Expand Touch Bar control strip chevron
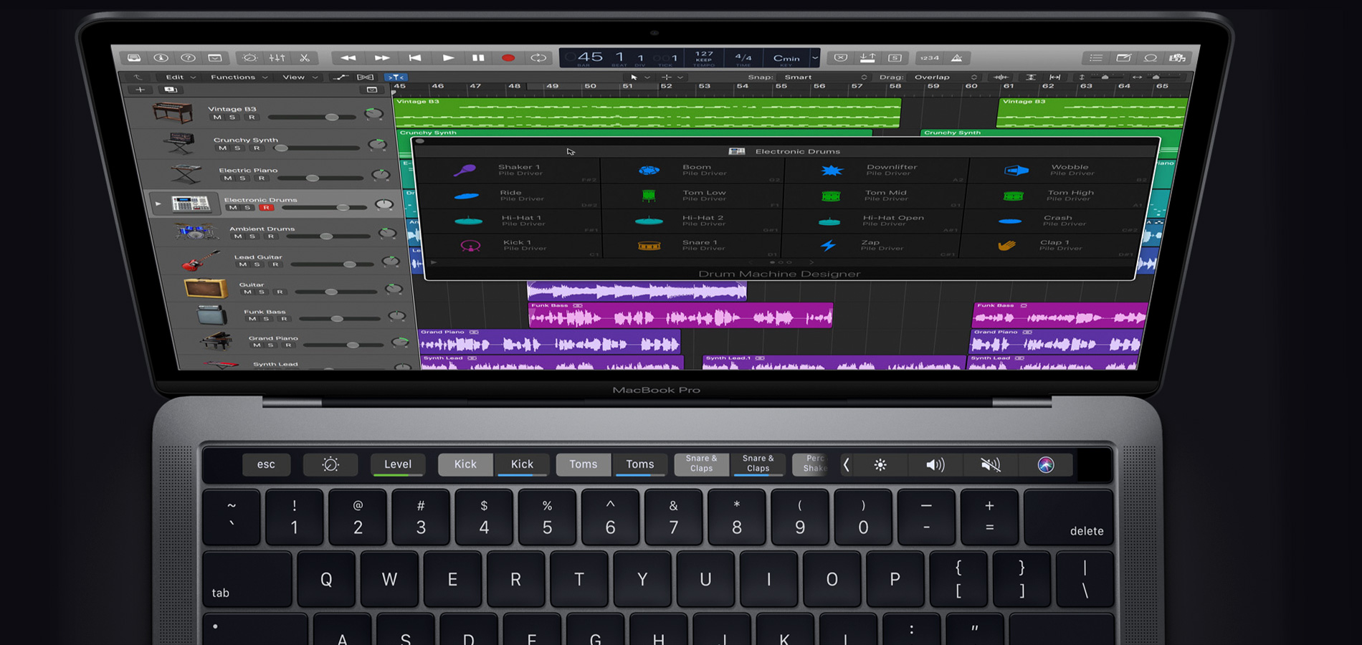Viewport: 1362px width, 645px height. click(x=847, y=465)
